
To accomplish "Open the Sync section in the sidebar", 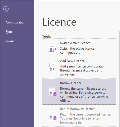I will (x=9, y=32).
